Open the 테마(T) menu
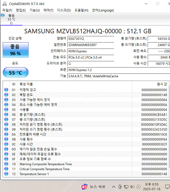The width and height of the screenshot is (170, 192). [x=48, y=10]
